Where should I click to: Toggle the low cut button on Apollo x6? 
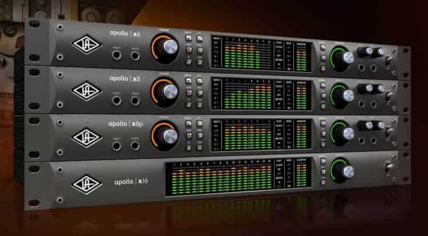point(200,39)
